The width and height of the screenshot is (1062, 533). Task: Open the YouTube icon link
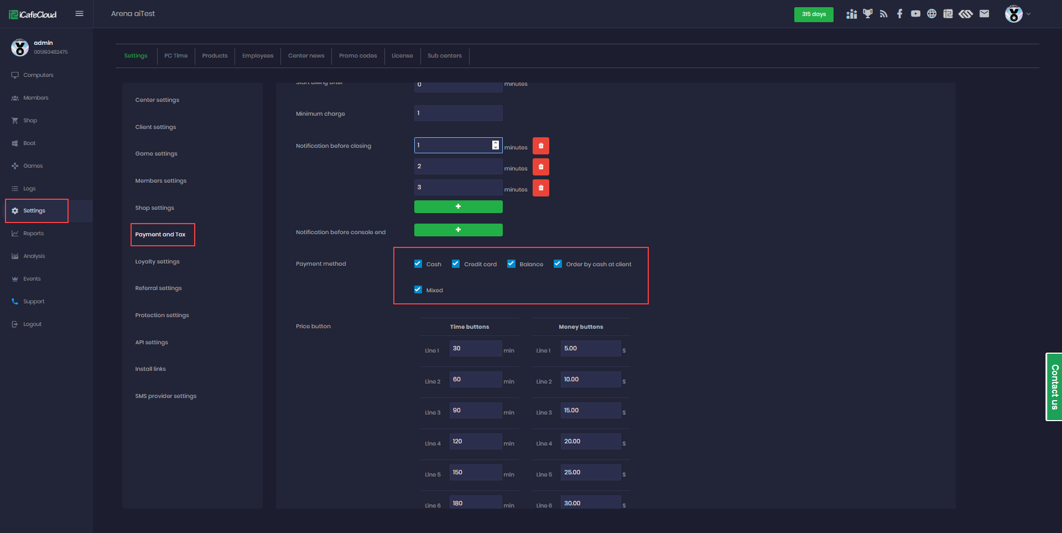click(915, 14)
